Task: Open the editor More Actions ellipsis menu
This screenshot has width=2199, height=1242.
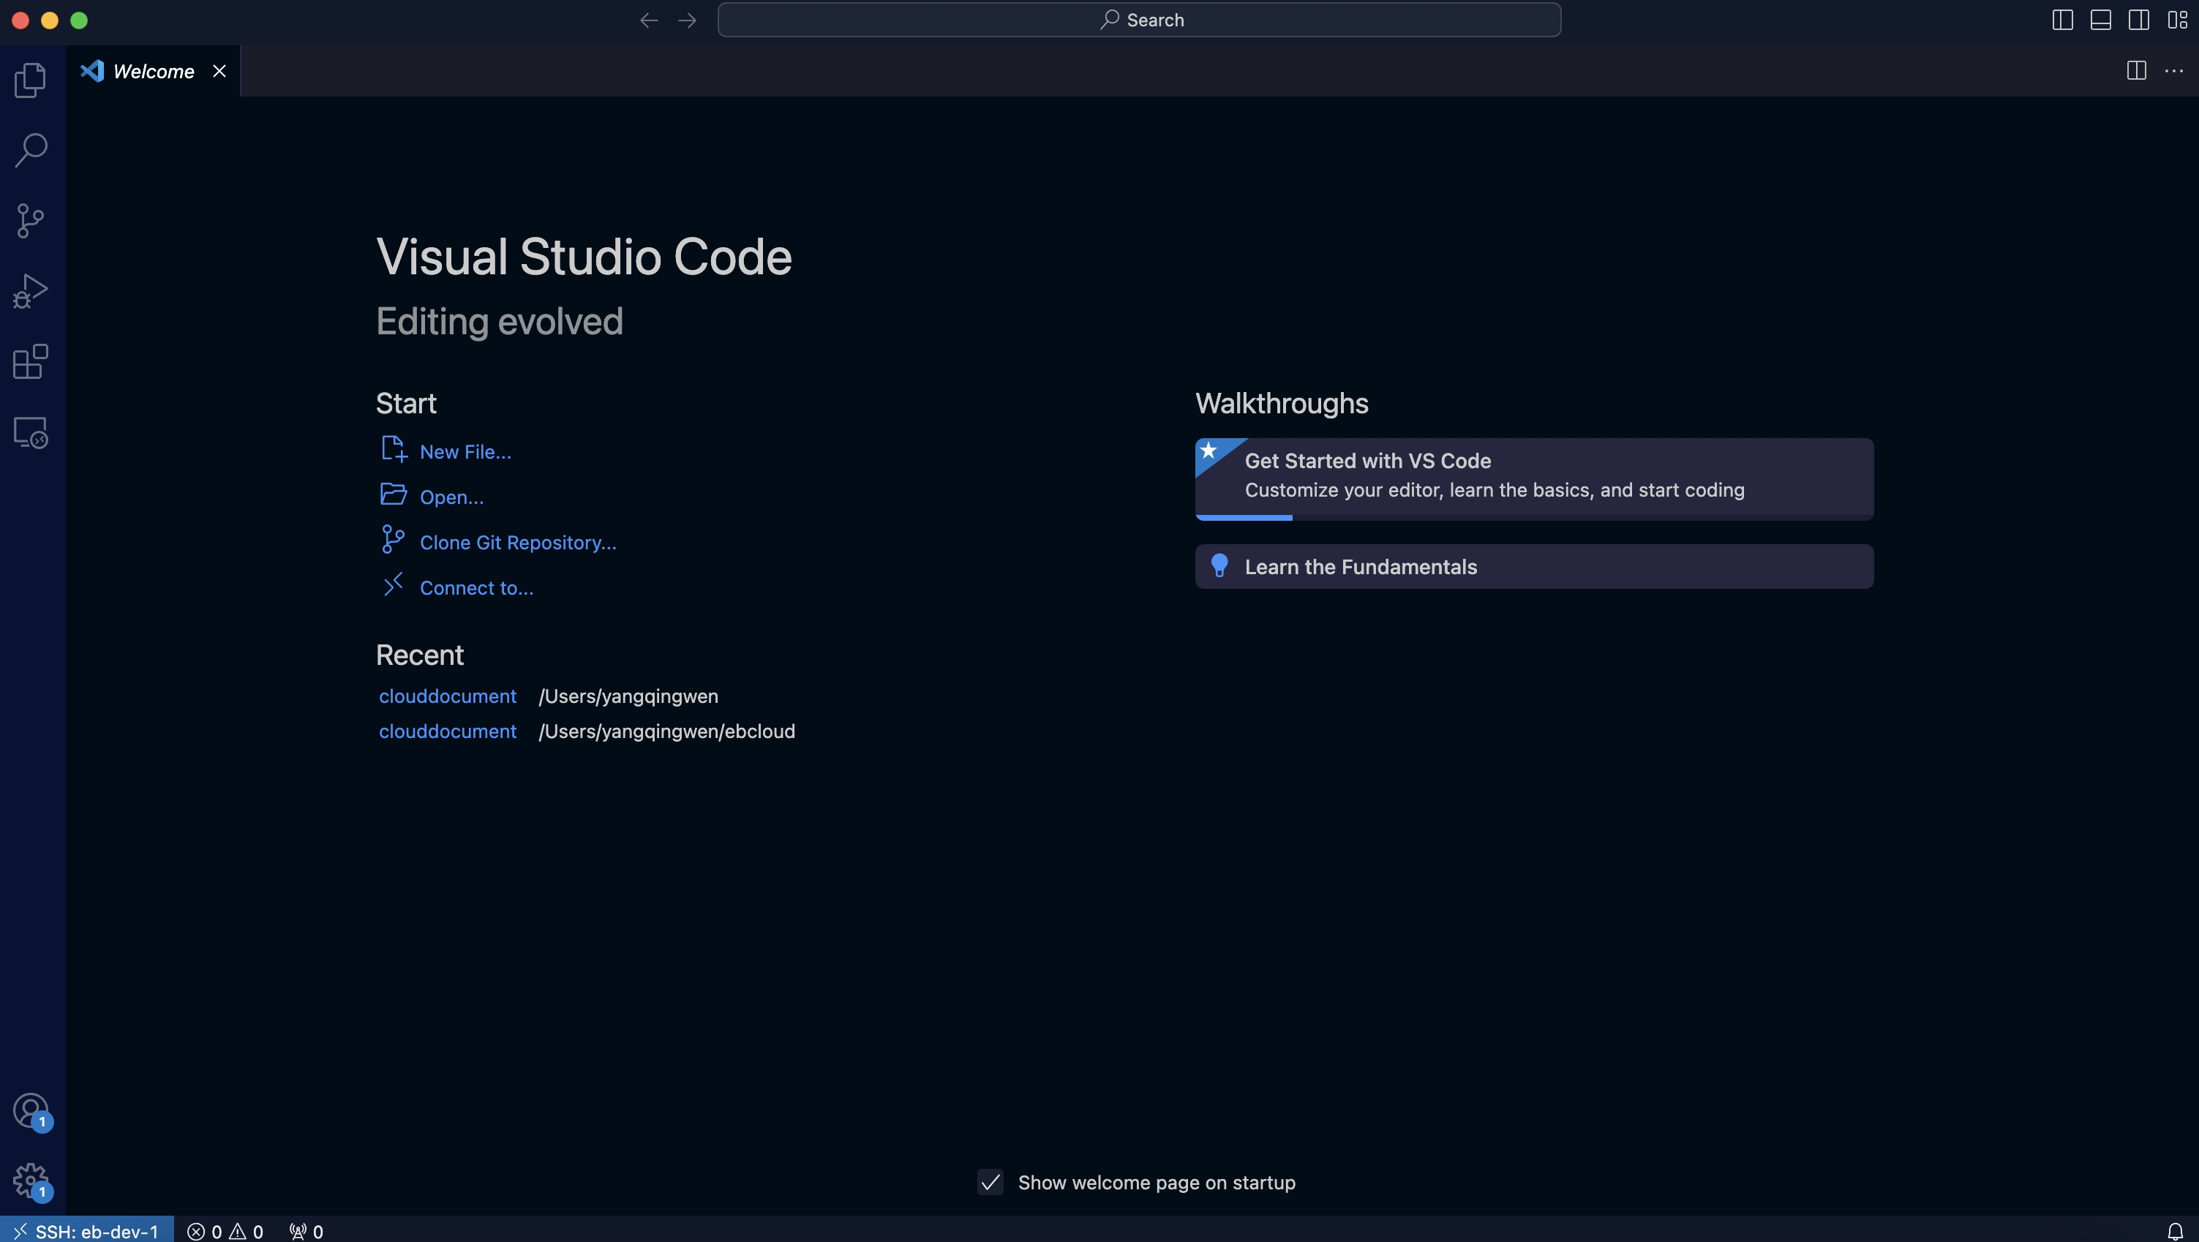Action: 2173,71
